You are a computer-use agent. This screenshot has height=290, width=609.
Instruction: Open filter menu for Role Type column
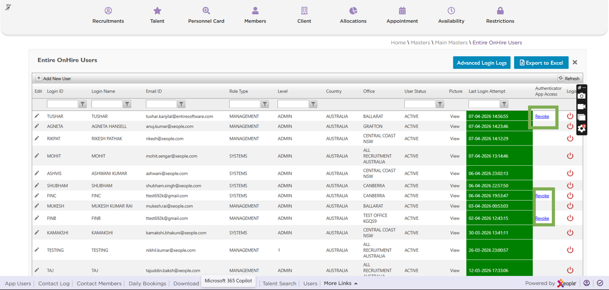[x=265, y=104]
